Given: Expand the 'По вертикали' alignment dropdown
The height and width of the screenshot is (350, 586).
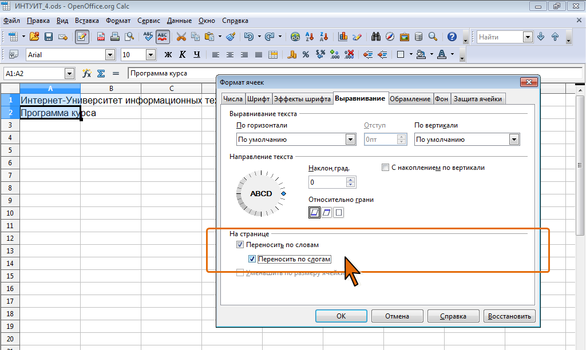Looking at the screenshot, I should click(514, 140).
